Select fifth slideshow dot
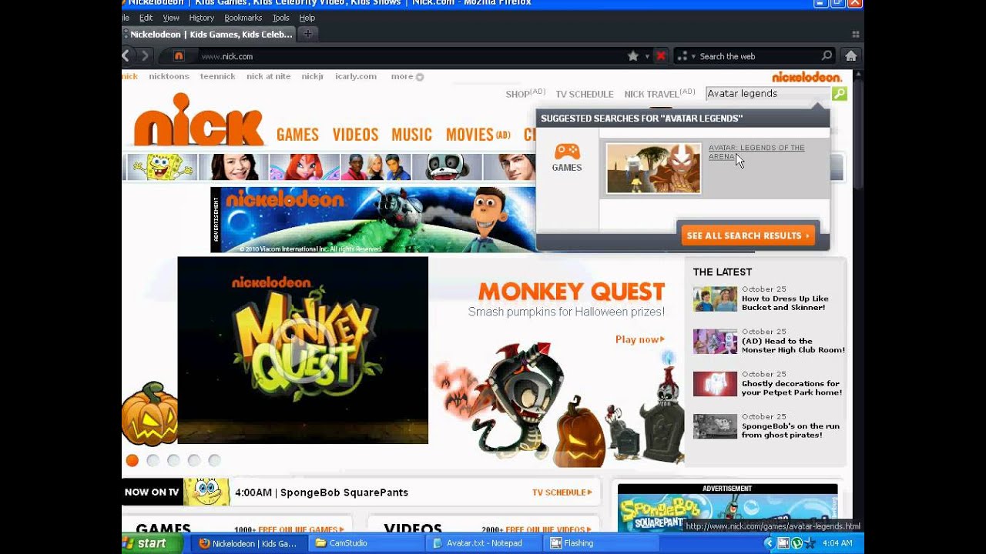This screenshot has width=986, height=554. coord(215,460)
